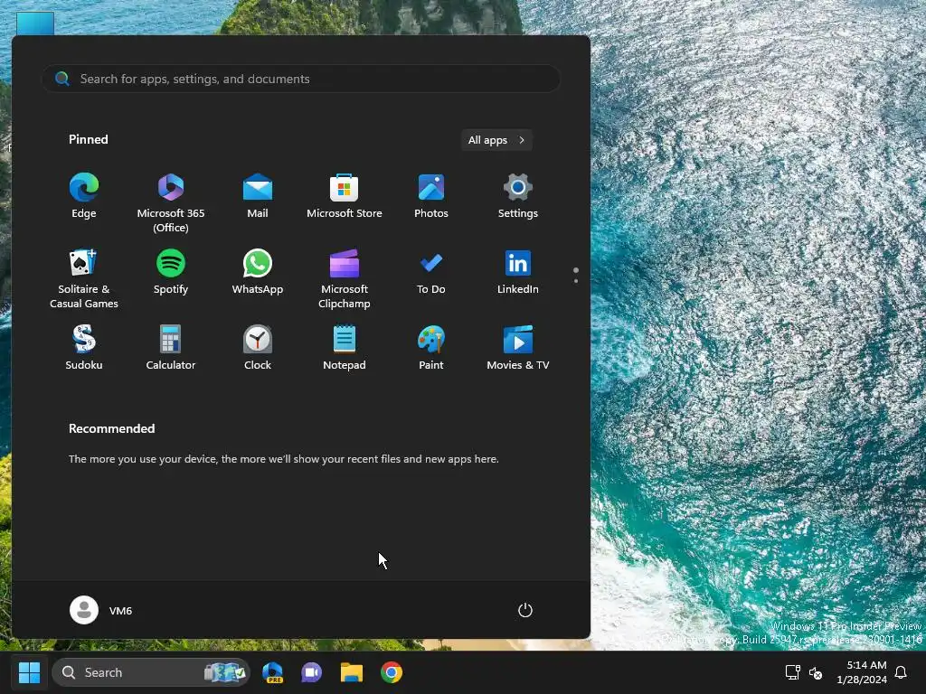
Task: Click the power button in Start menu
Action: (525, 610)
